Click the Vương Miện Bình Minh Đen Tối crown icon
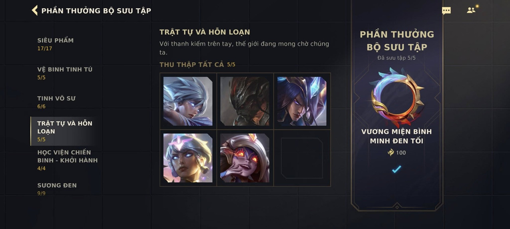 (x=396, y=96)
